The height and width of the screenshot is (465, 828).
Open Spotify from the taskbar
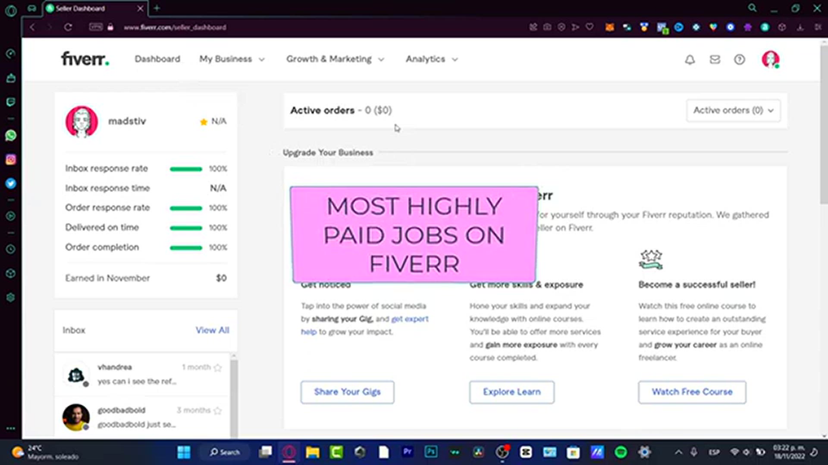tap(621, 452)
